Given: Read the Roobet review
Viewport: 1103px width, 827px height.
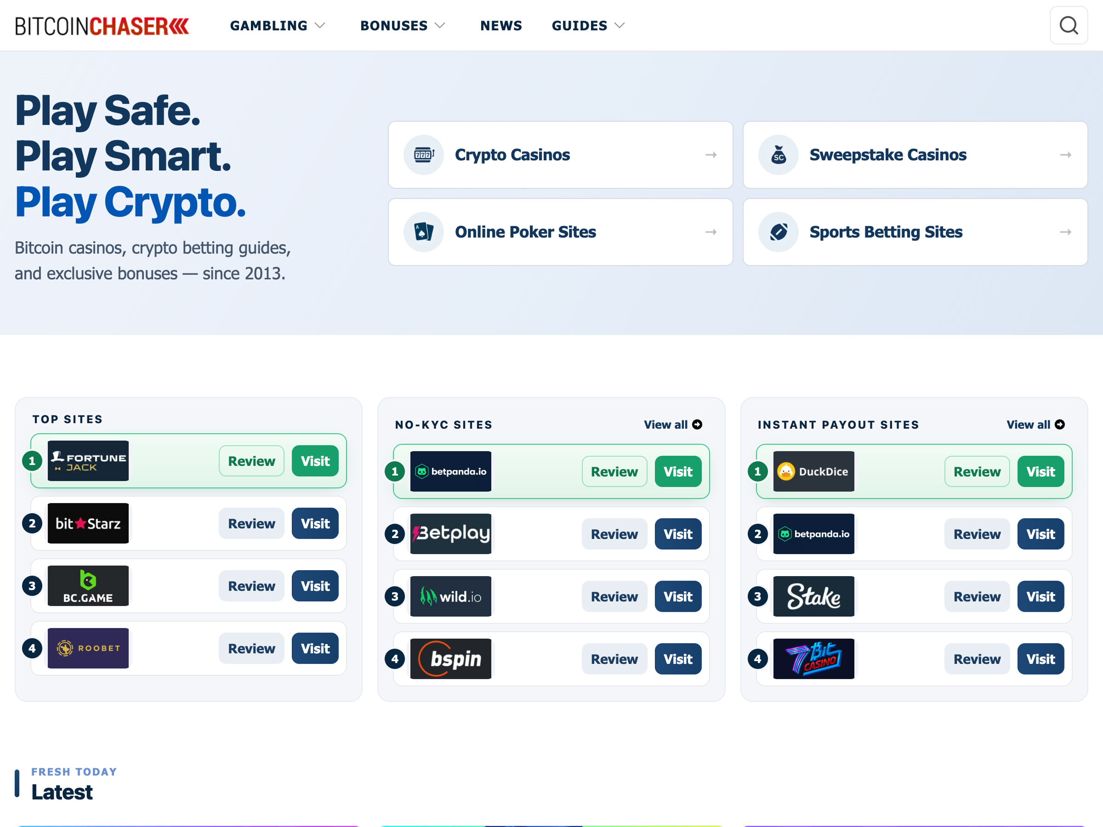Looking at the screenshot, I should [251, 648].
